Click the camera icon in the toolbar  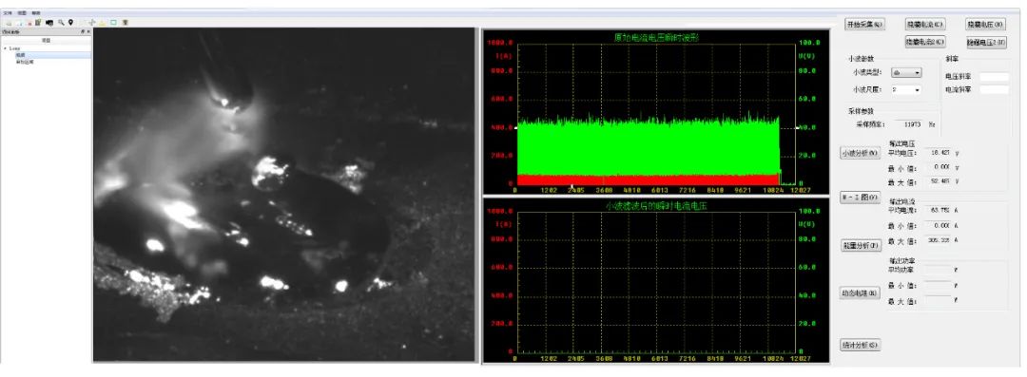[x=49, y=22]
